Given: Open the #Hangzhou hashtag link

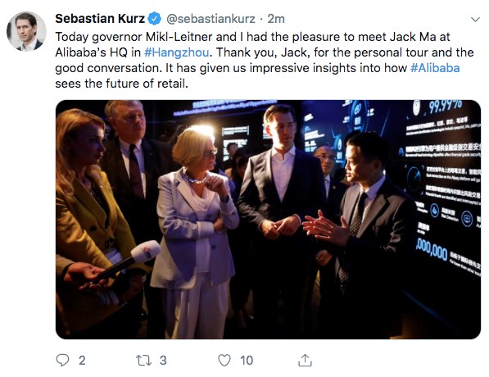Looking at the screenshot, I should [176, 52].
